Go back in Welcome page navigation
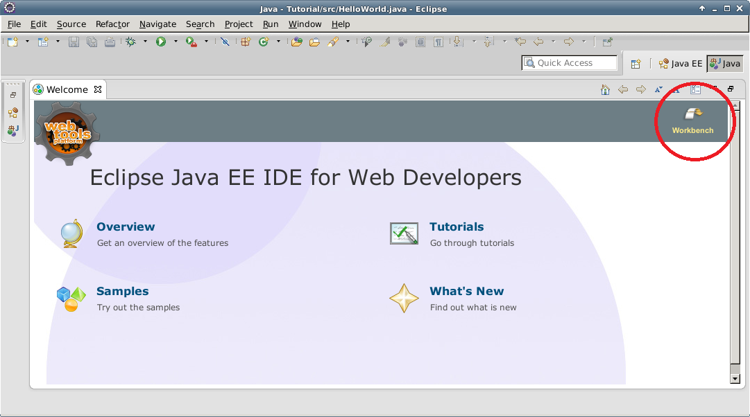Viewport: 750px width, 417px height. [x=623, y=90]
